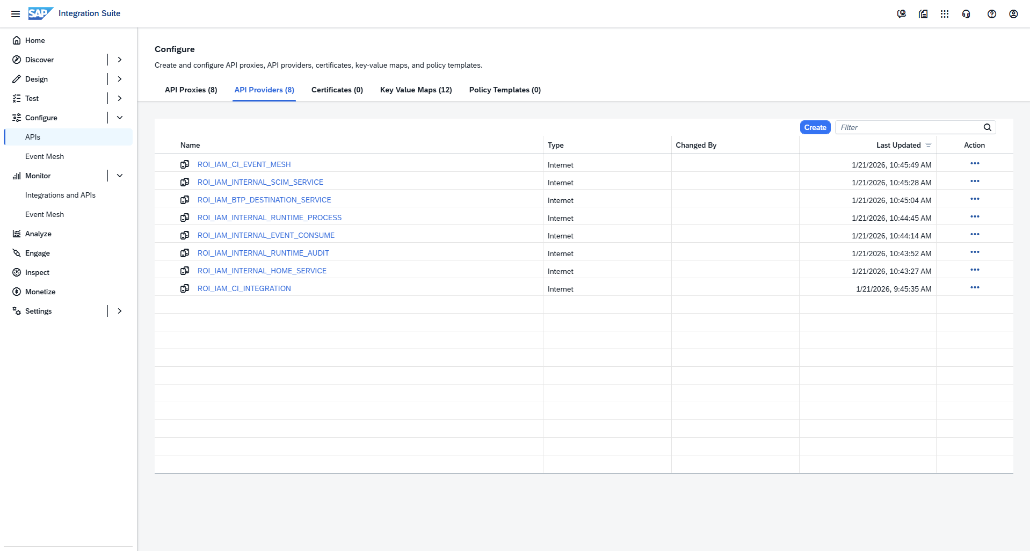Click the Last Updated sort filter control
The image size is (1030, 551).
[930, 144]
